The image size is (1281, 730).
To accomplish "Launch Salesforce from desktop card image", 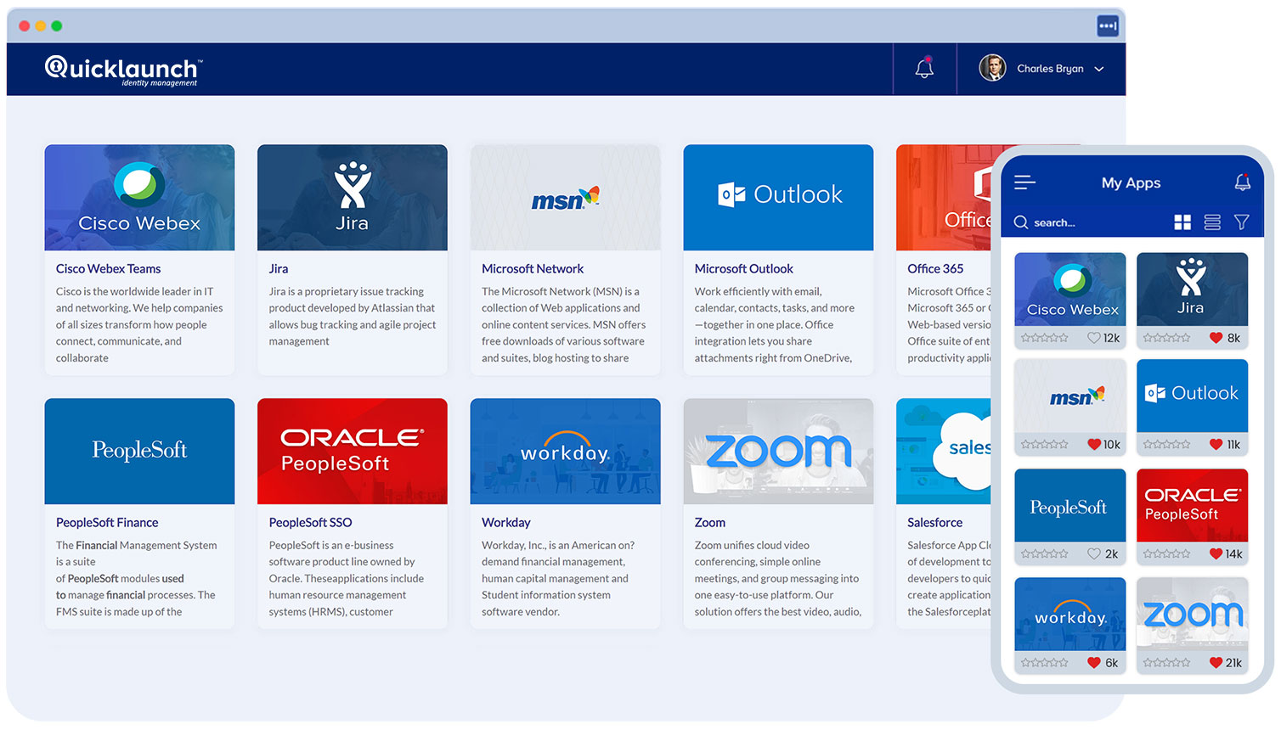I will 945,451.
